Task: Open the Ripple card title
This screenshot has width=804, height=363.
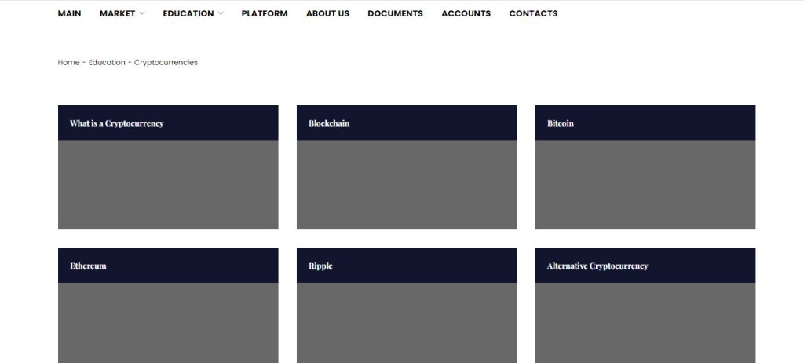Action: point(320,266)
